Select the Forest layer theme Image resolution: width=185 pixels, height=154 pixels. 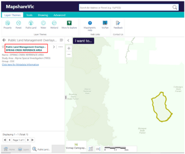(x=18, y=25)
